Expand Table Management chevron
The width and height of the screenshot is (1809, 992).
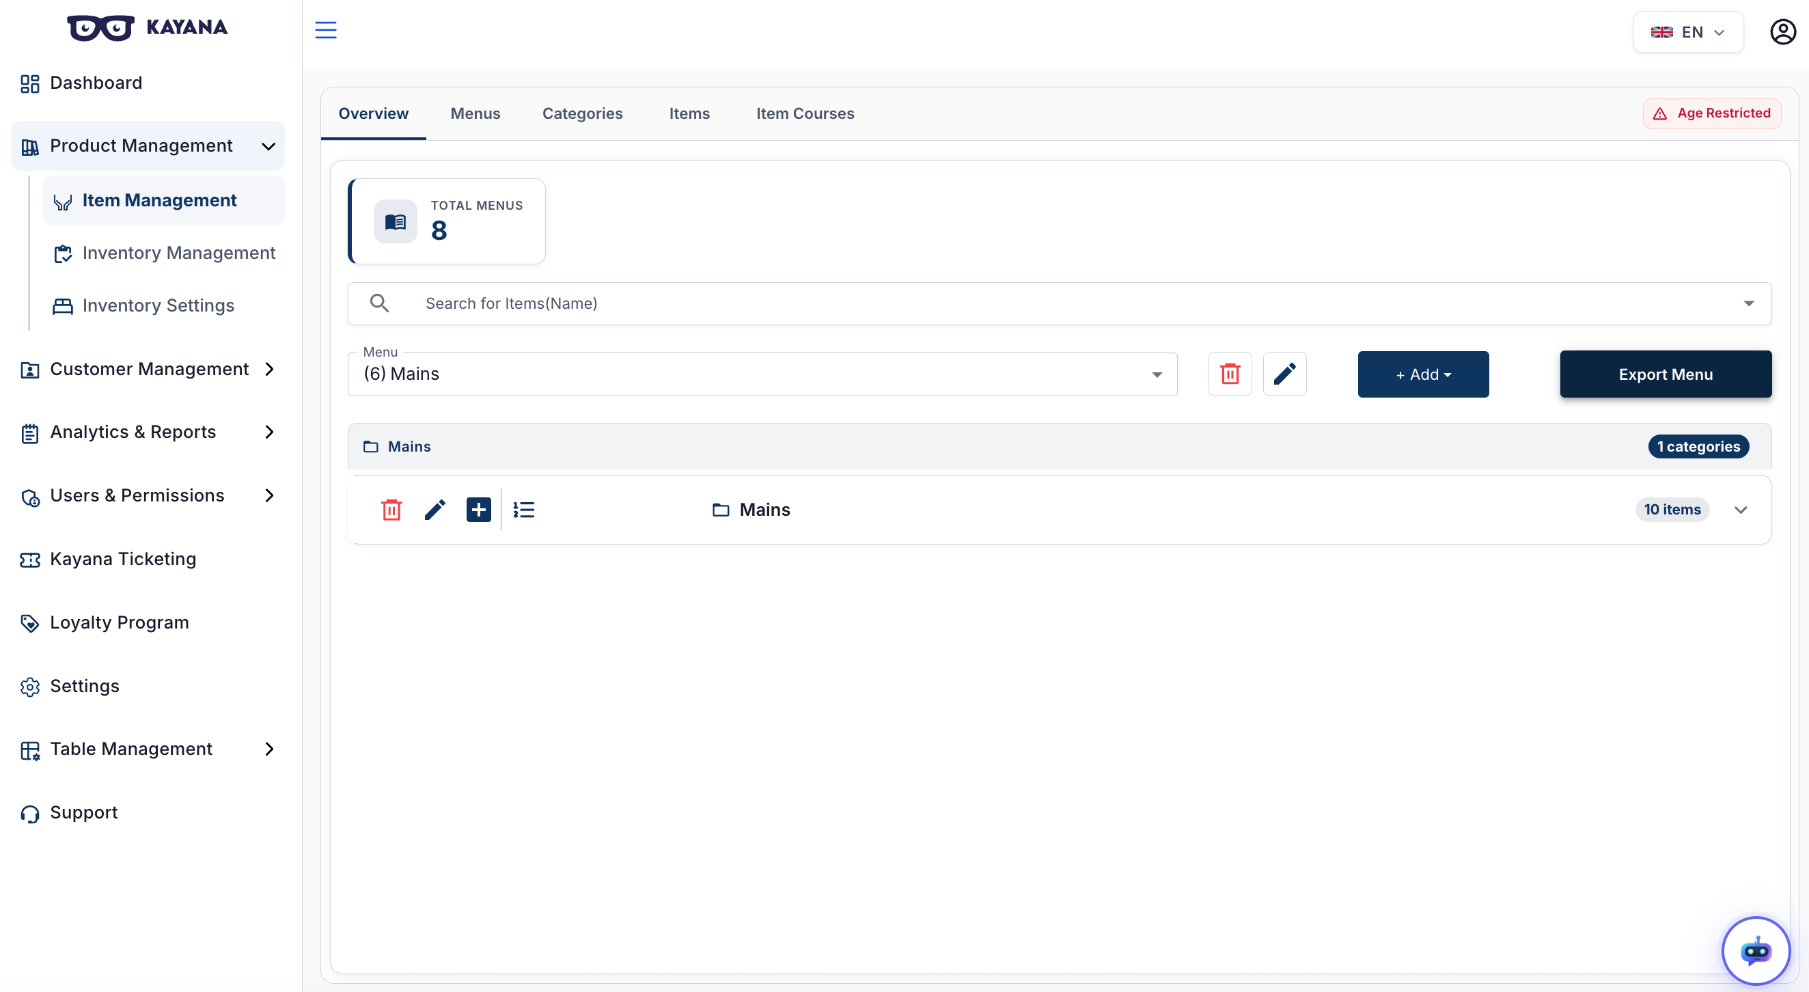click(x=269, y=749)
